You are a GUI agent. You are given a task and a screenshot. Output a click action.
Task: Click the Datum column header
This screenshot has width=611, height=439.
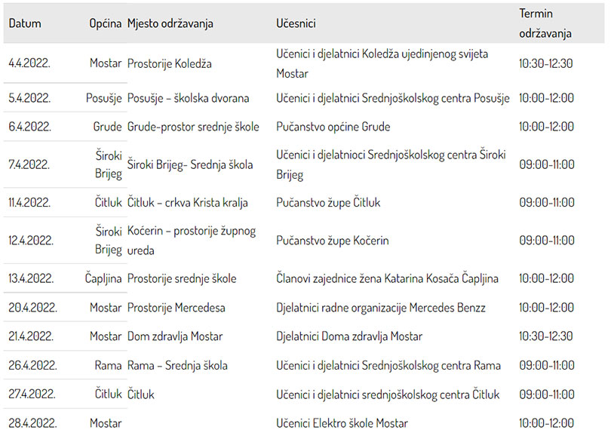[25, 23]
